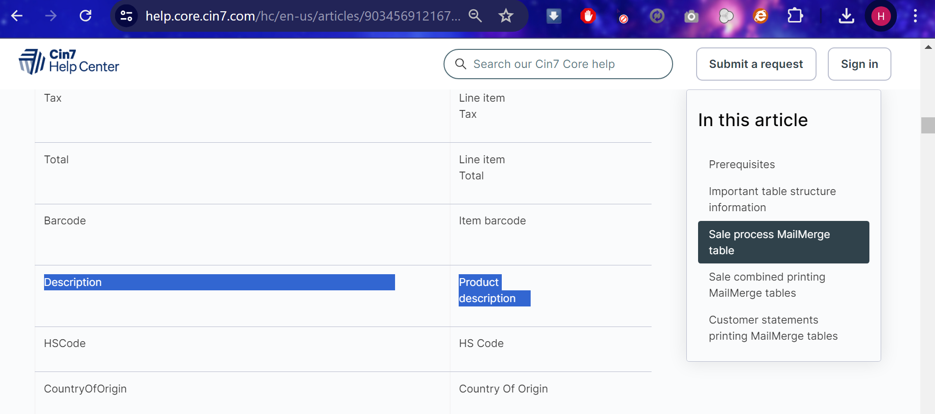Viewport: 935px width, 414px height.
Task: Open the browser Extensions puzzle menu
Action: pos(795,16)
